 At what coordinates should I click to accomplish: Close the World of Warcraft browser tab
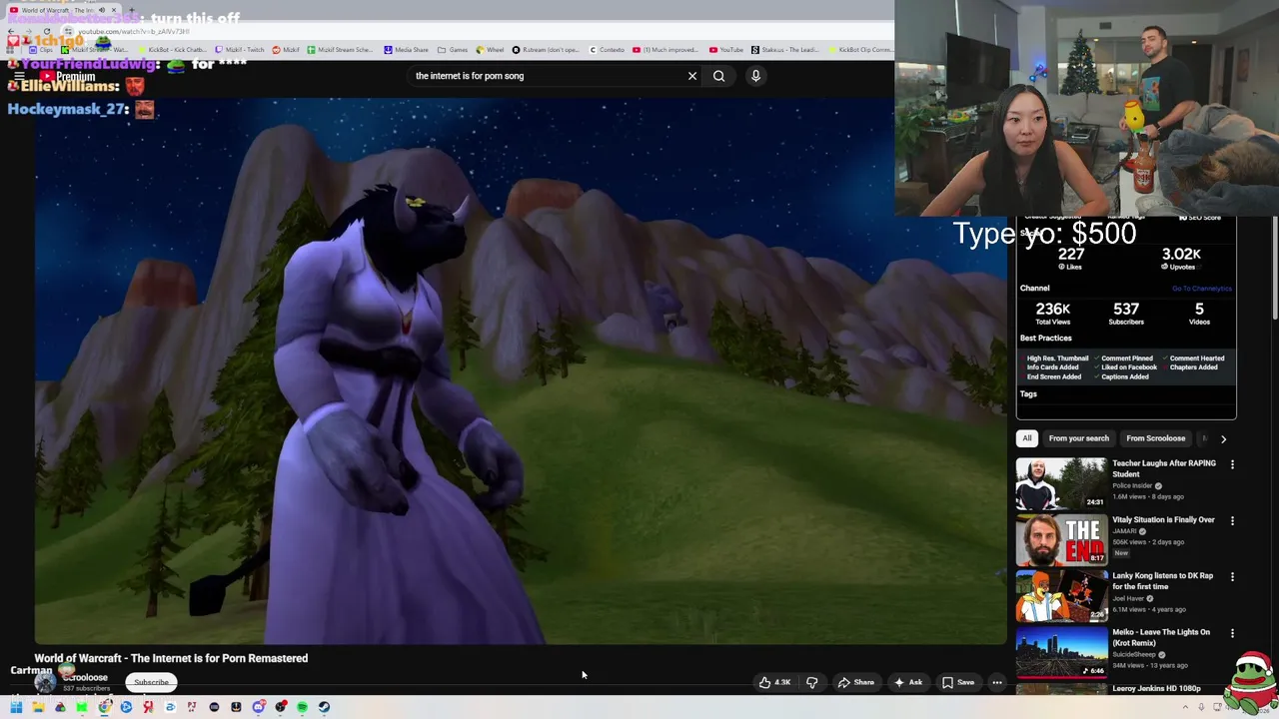coord(114,10)
